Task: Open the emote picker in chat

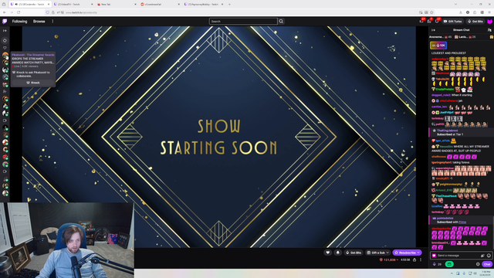Action: [489, 256]
